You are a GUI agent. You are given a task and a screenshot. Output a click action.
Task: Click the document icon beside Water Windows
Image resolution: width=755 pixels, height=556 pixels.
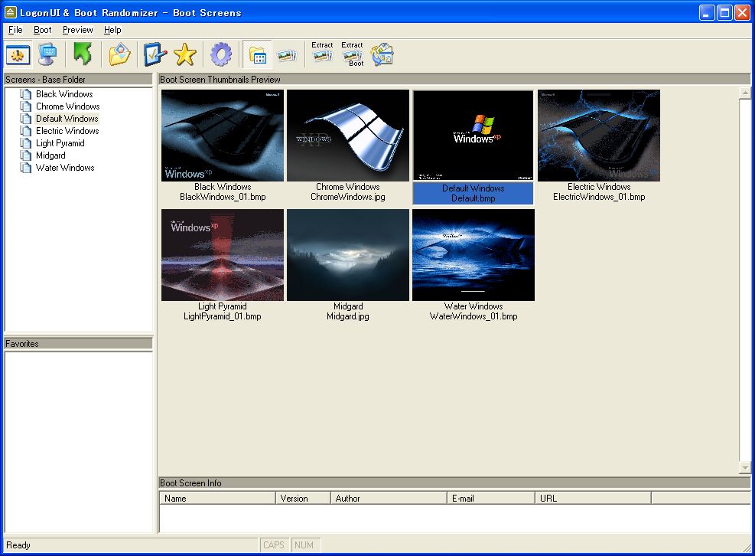pyautogui.click(x=25, y=168)
